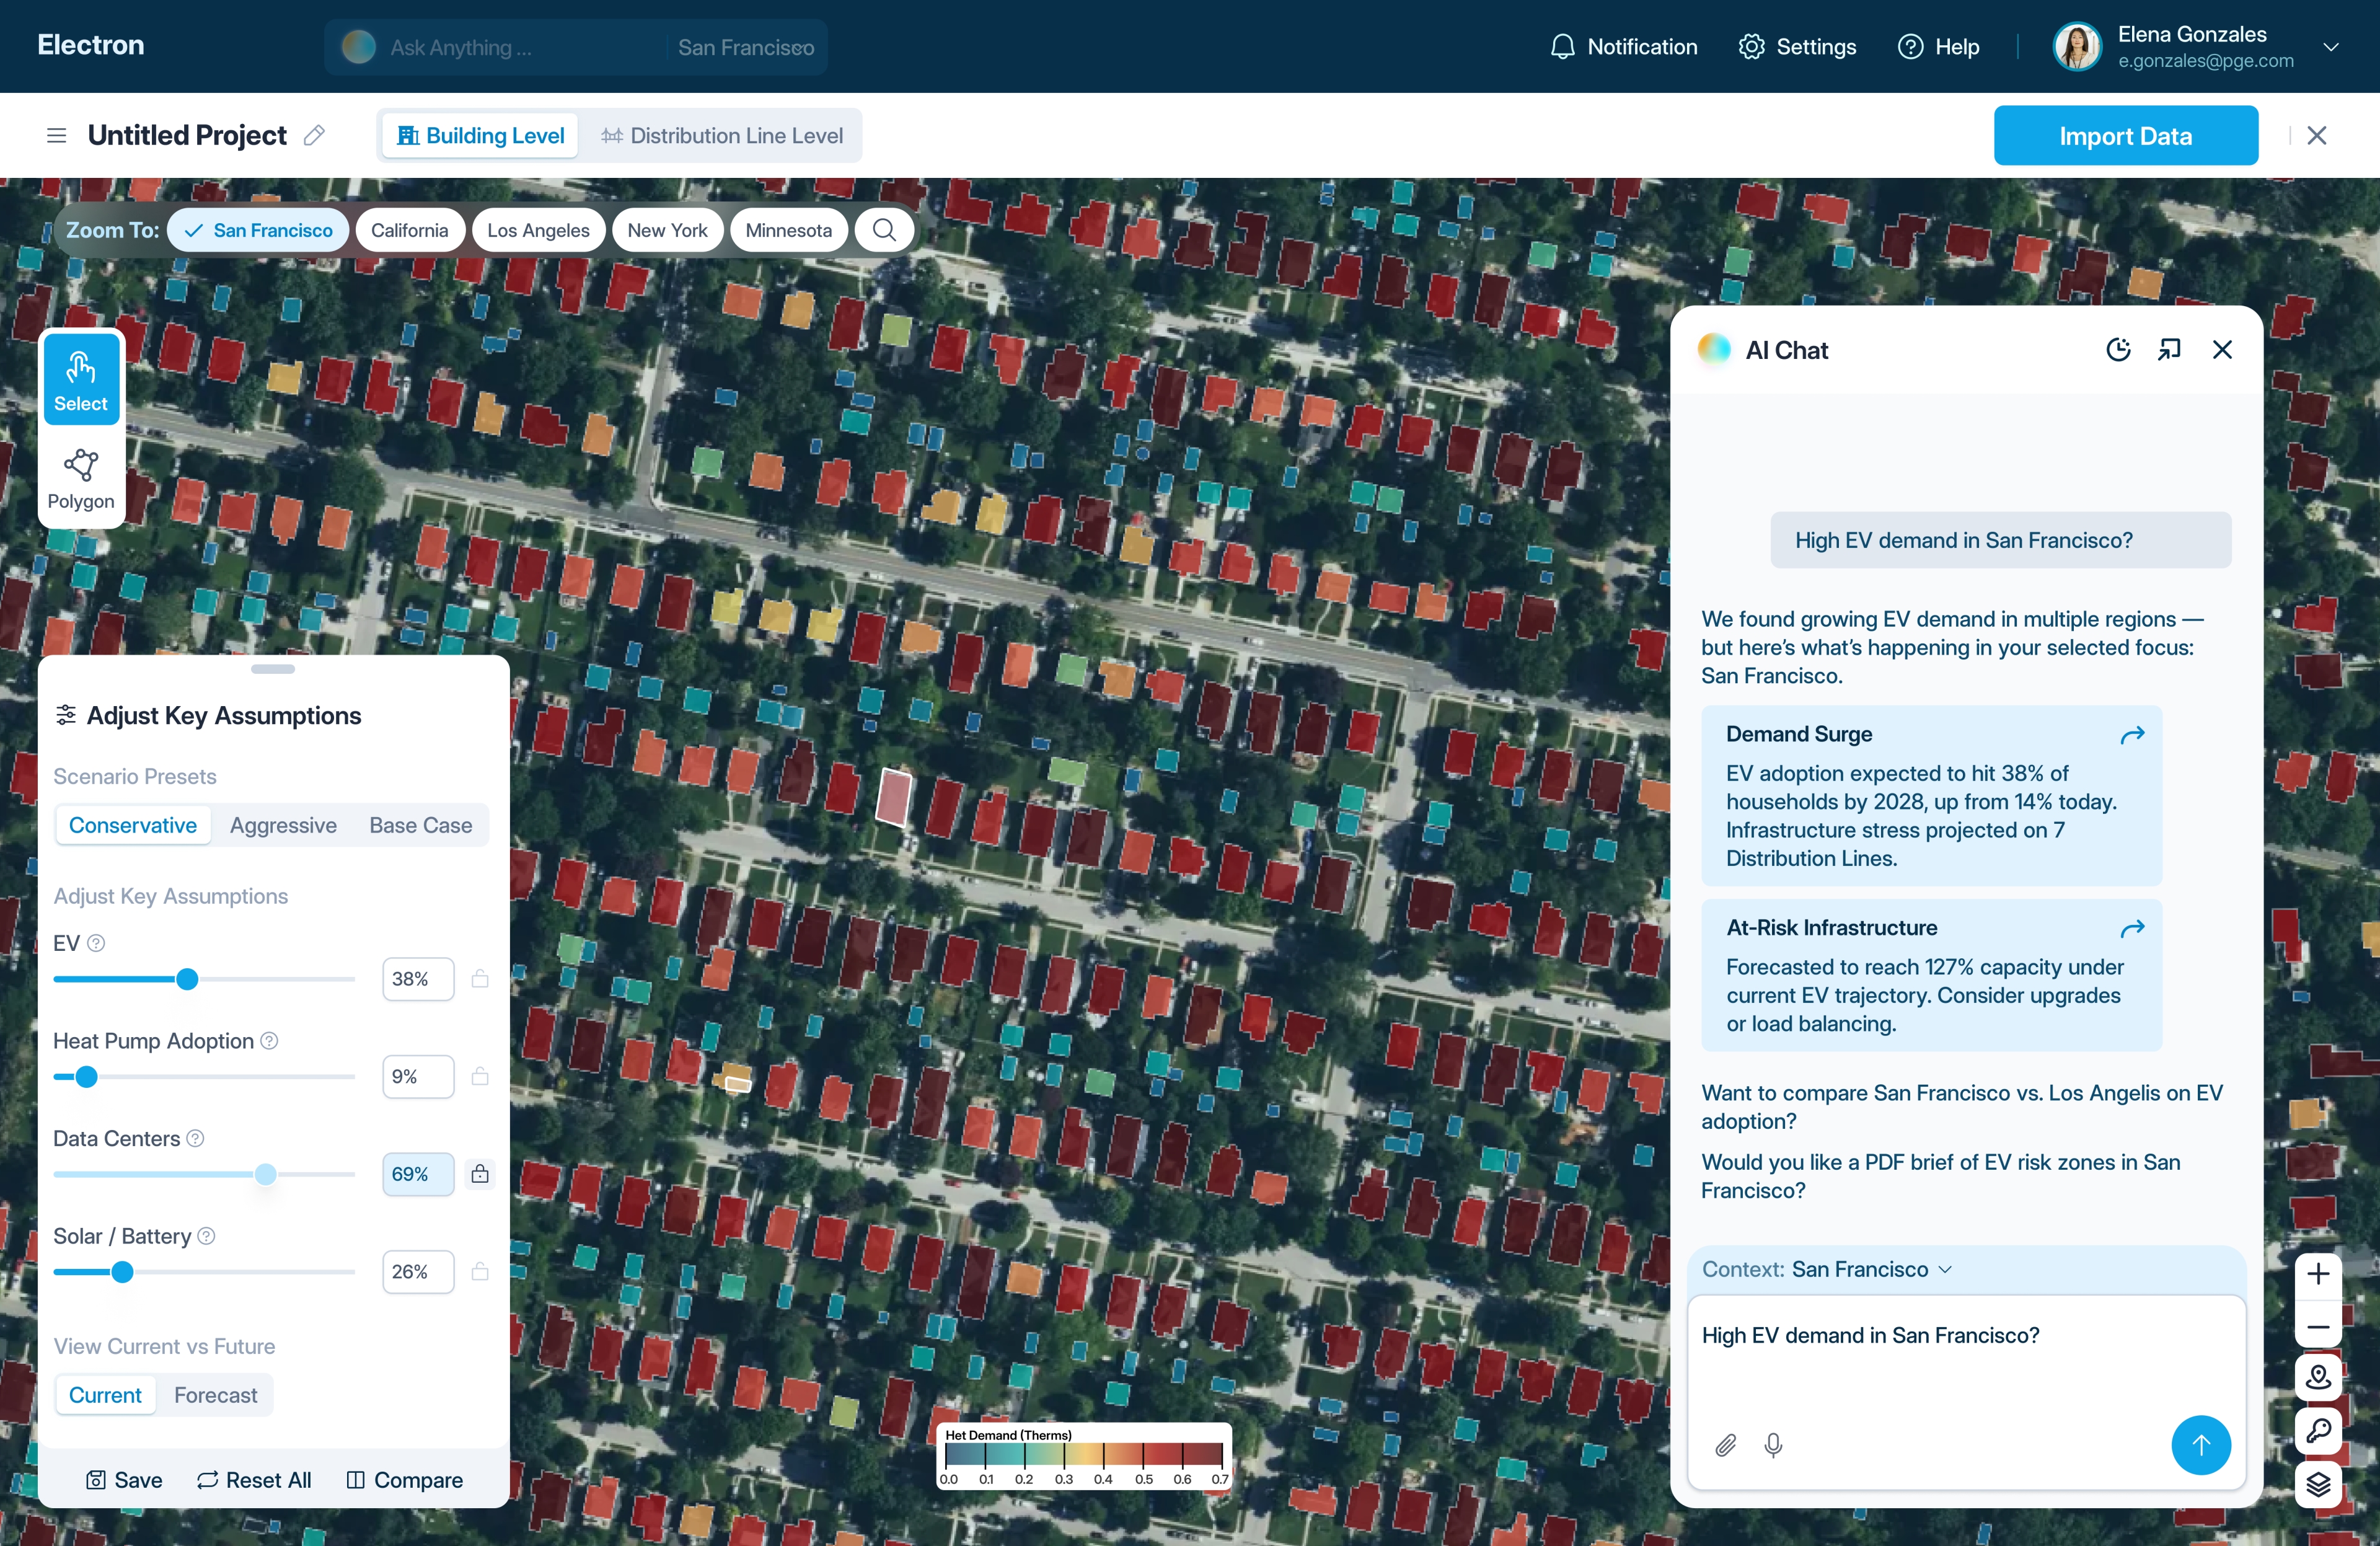The height and width of the screenshot is (1546, 2380).
Task: Open the Help menu
Action: [1938, 47]
